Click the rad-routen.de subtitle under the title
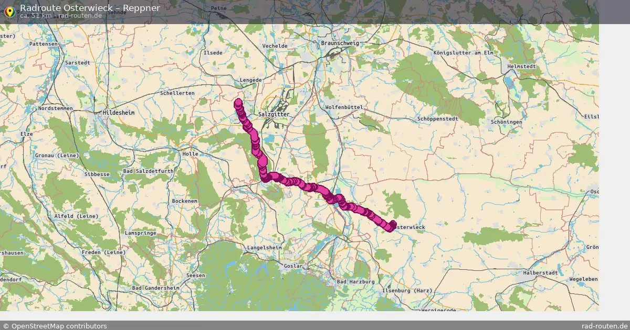Screen dimensions: 630x330 coord(80,15)
